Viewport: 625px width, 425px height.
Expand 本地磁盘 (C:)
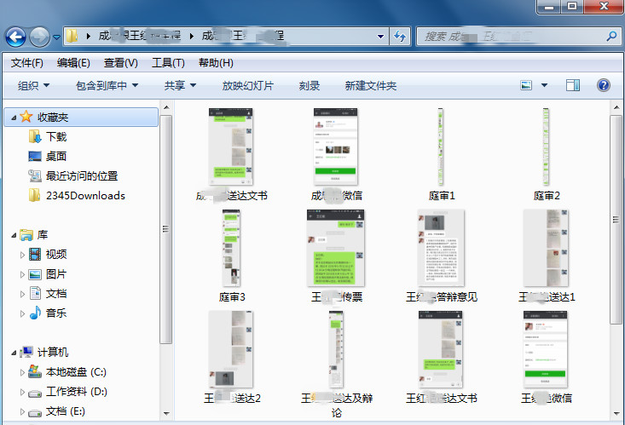point(22,372)
